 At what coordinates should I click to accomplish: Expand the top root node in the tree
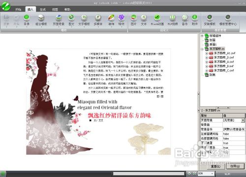coord(202,36)
